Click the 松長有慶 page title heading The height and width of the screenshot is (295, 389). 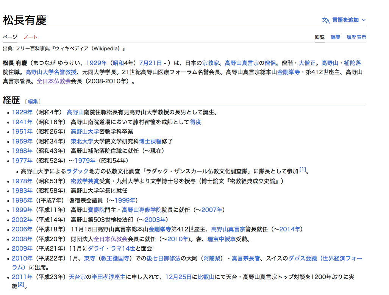[25, 20]
